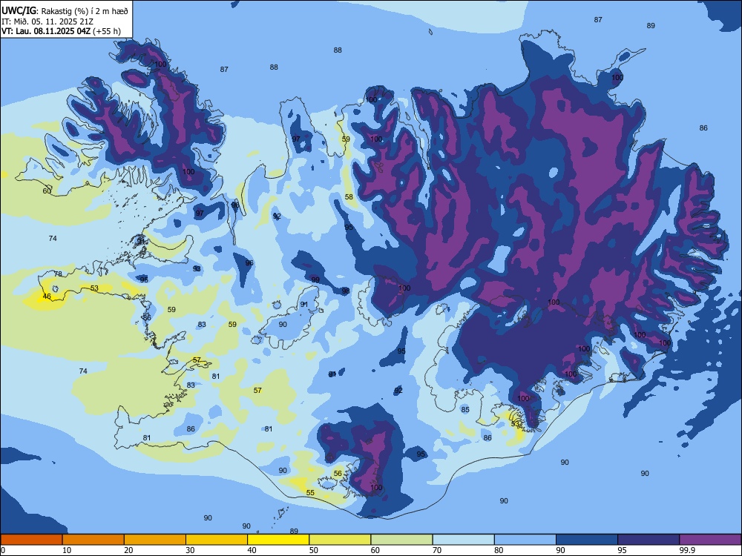Pick the dark navy 95–99.9 legend swatch
The width and height of the screenshot is (742, 556).
pyautogui.click(x=649, y=540)
